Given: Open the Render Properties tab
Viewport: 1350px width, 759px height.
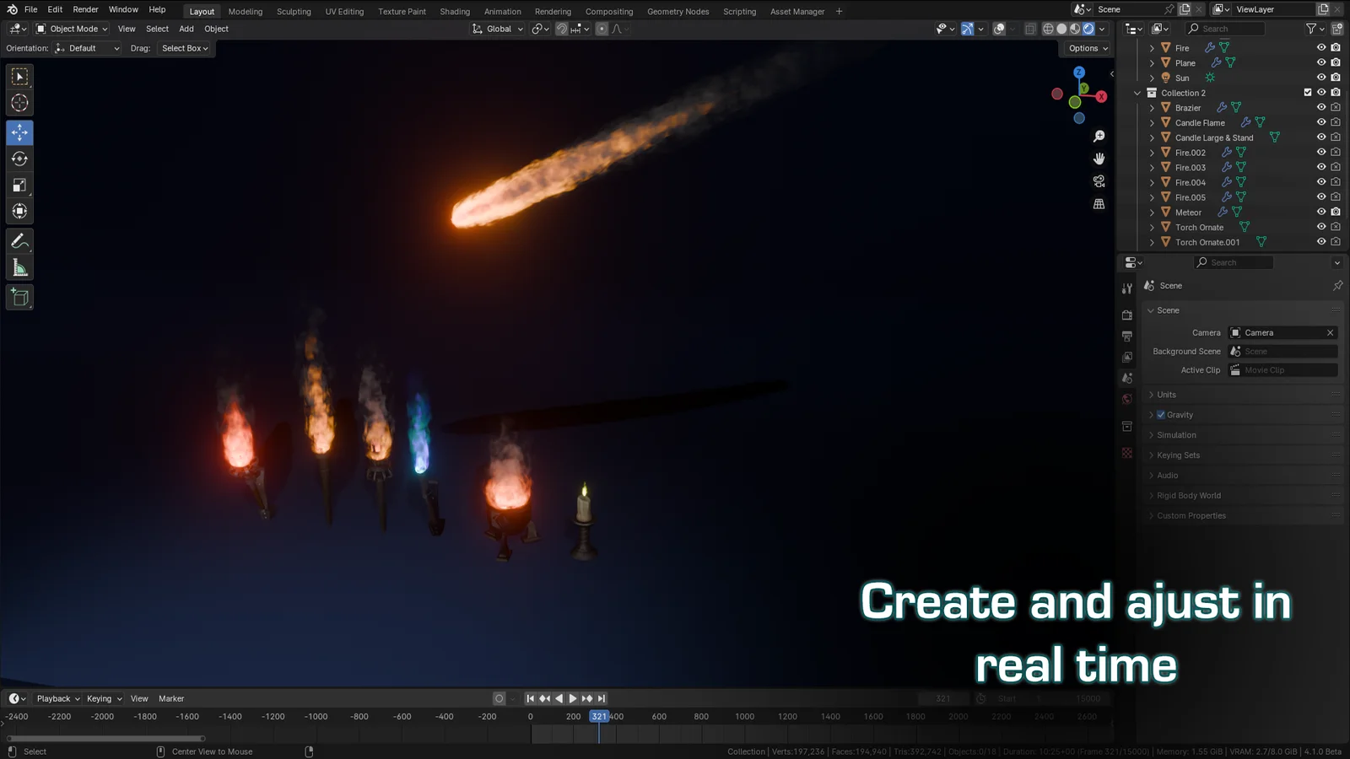Looking at the screenshot, I should (x=1126, y=315).
